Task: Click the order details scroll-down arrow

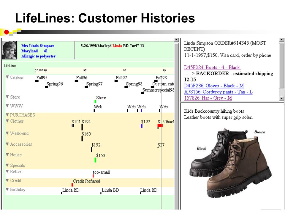Action: [x=281, y=98]
